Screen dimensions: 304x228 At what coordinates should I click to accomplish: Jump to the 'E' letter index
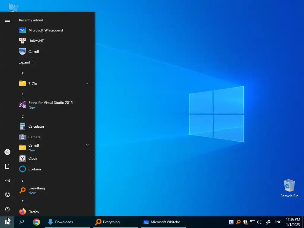(22, 180)
